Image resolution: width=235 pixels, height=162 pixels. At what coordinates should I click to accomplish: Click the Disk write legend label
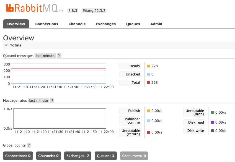click(194, 131)
